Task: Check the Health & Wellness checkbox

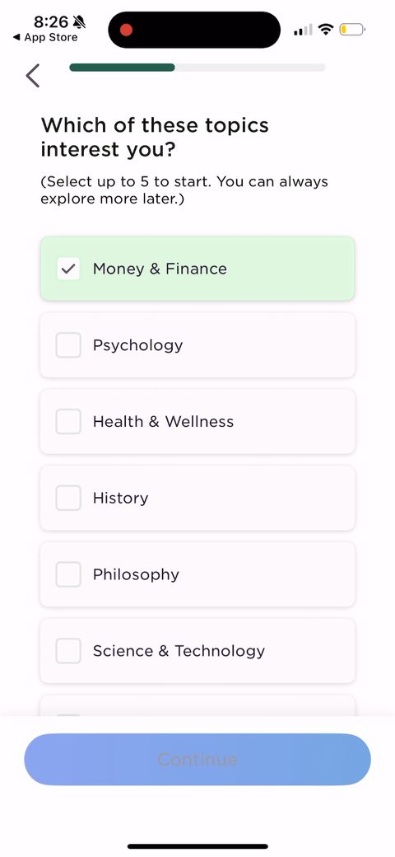Action: coord(68,421)
